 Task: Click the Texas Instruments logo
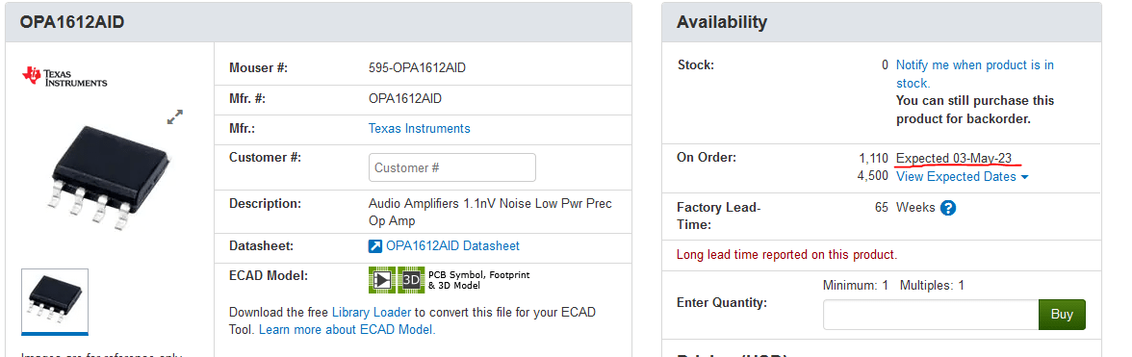pyautogui.click(x=65, y=77)
